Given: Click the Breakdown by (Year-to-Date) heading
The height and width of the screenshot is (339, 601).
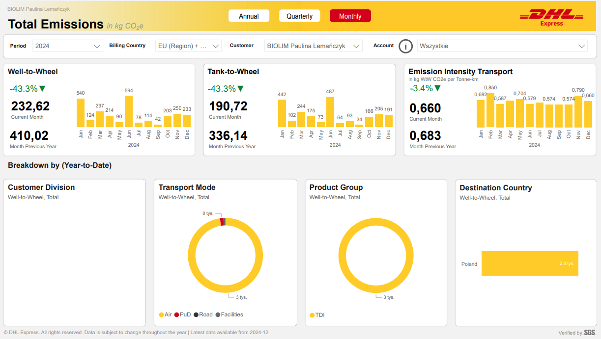Looking at the screenshot, I should (60, 165).
